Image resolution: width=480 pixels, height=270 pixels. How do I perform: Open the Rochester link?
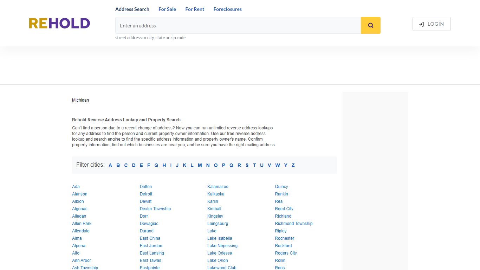285,238
